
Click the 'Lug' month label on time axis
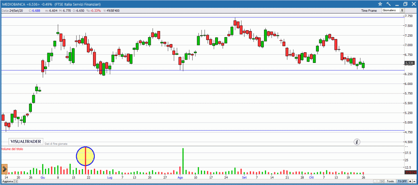109,177
